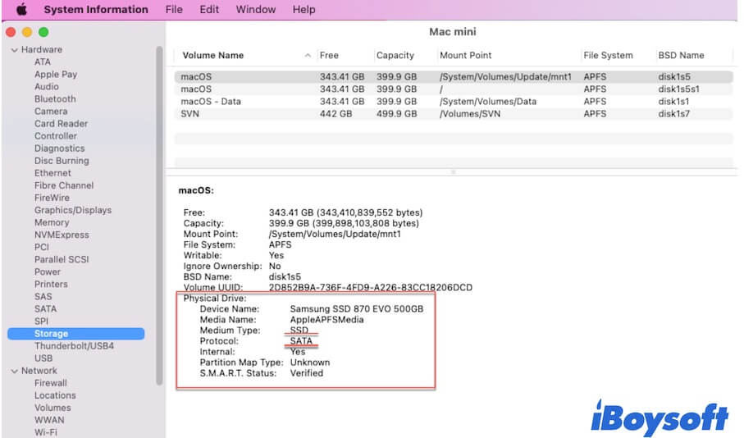Open the Help menu
Viewport: 744px width, 438px height.
pyautogui.click(x=304, y=10)
